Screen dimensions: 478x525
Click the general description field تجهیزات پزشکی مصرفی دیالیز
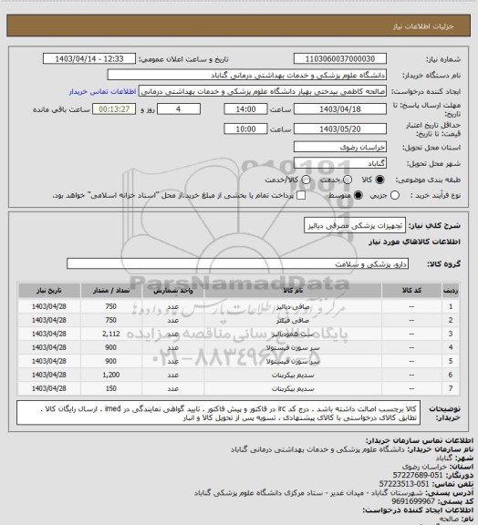pos(355,226)
